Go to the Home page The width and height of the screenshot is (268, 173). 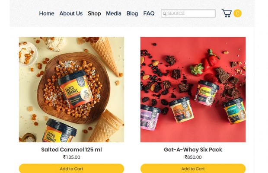click(x=47, y=13)
